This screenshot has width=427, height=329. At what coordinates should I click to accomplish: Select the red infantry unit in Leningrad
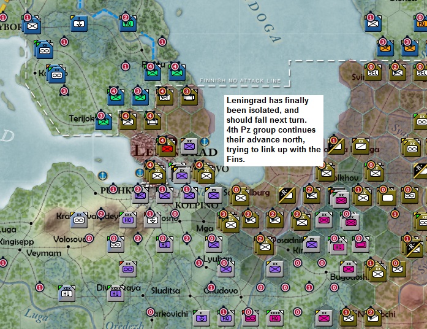(167, 148)
